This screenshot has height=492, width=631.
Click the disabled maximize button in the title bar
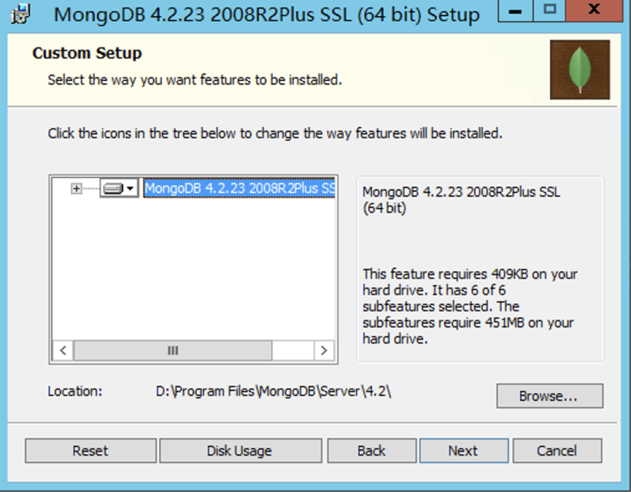pyautogui.click(x=550, y=11)
